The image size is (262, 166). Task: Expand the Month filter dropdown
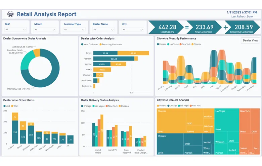pyautogui.click(x=46, y=29)
